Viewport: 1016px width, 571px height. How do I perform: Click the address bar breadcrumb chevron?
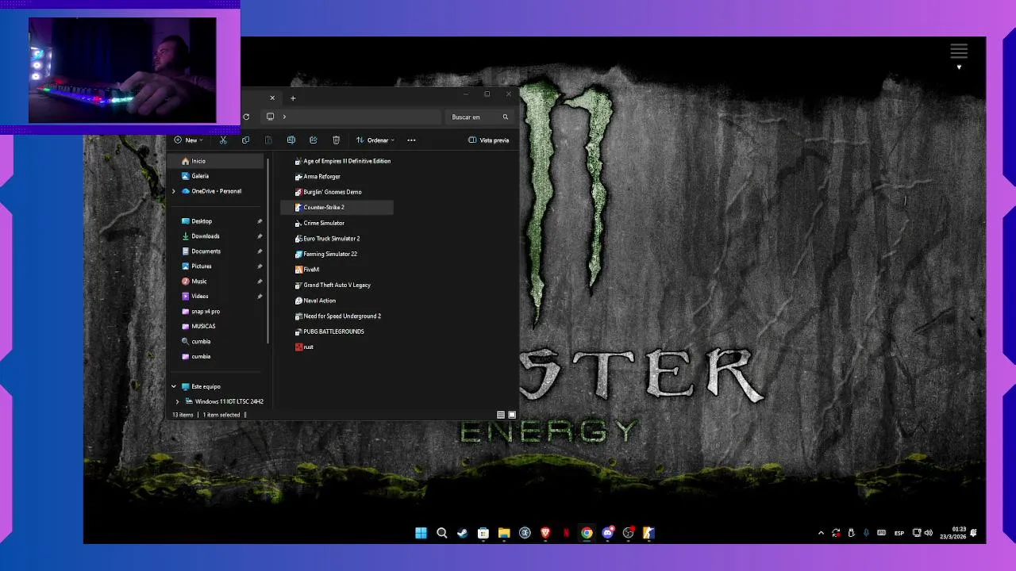click(x=284, y=117)
